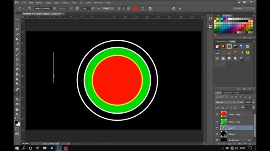Hide the Ellipse 1 layer
Screen dimensions: 270x151
217,134
